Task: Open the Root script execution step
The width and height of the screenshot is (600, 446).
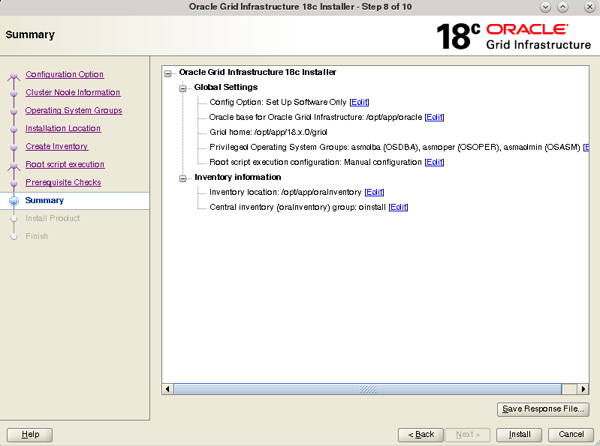Action: point(65,164)
